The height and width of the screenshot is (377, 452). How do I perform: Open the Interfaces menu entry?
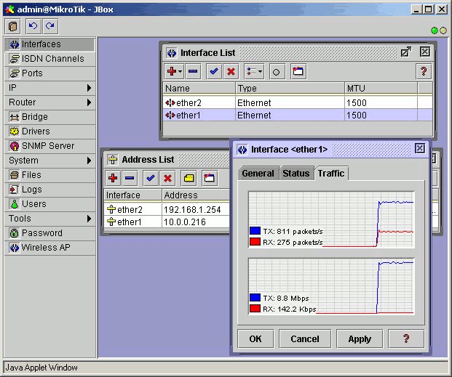click(49, 44)
